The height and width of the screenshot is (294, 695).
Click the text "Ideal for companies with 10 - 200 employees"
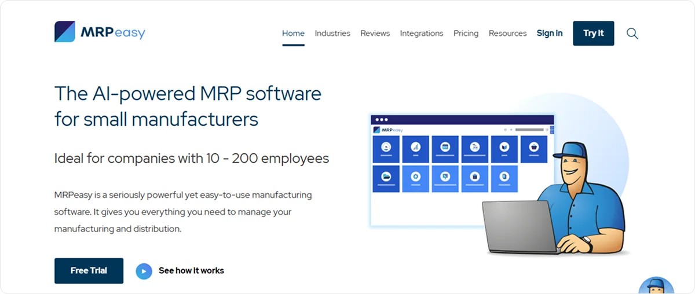(192, 158)
